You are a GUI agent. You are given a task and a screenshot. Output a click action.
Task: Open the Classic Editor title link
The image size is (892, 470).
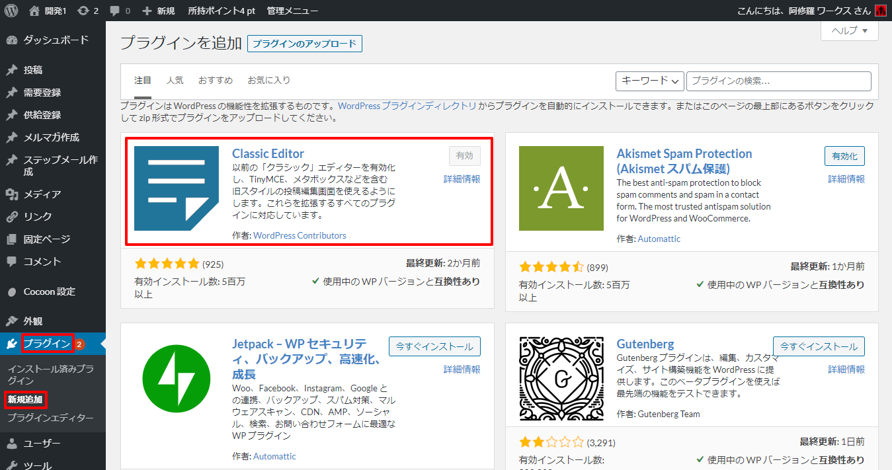click(268, 154)
